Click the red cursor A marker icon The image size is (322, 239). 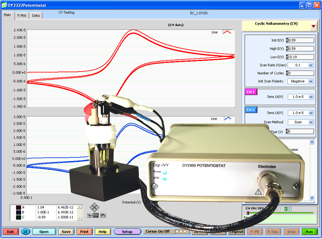[19, 208]
